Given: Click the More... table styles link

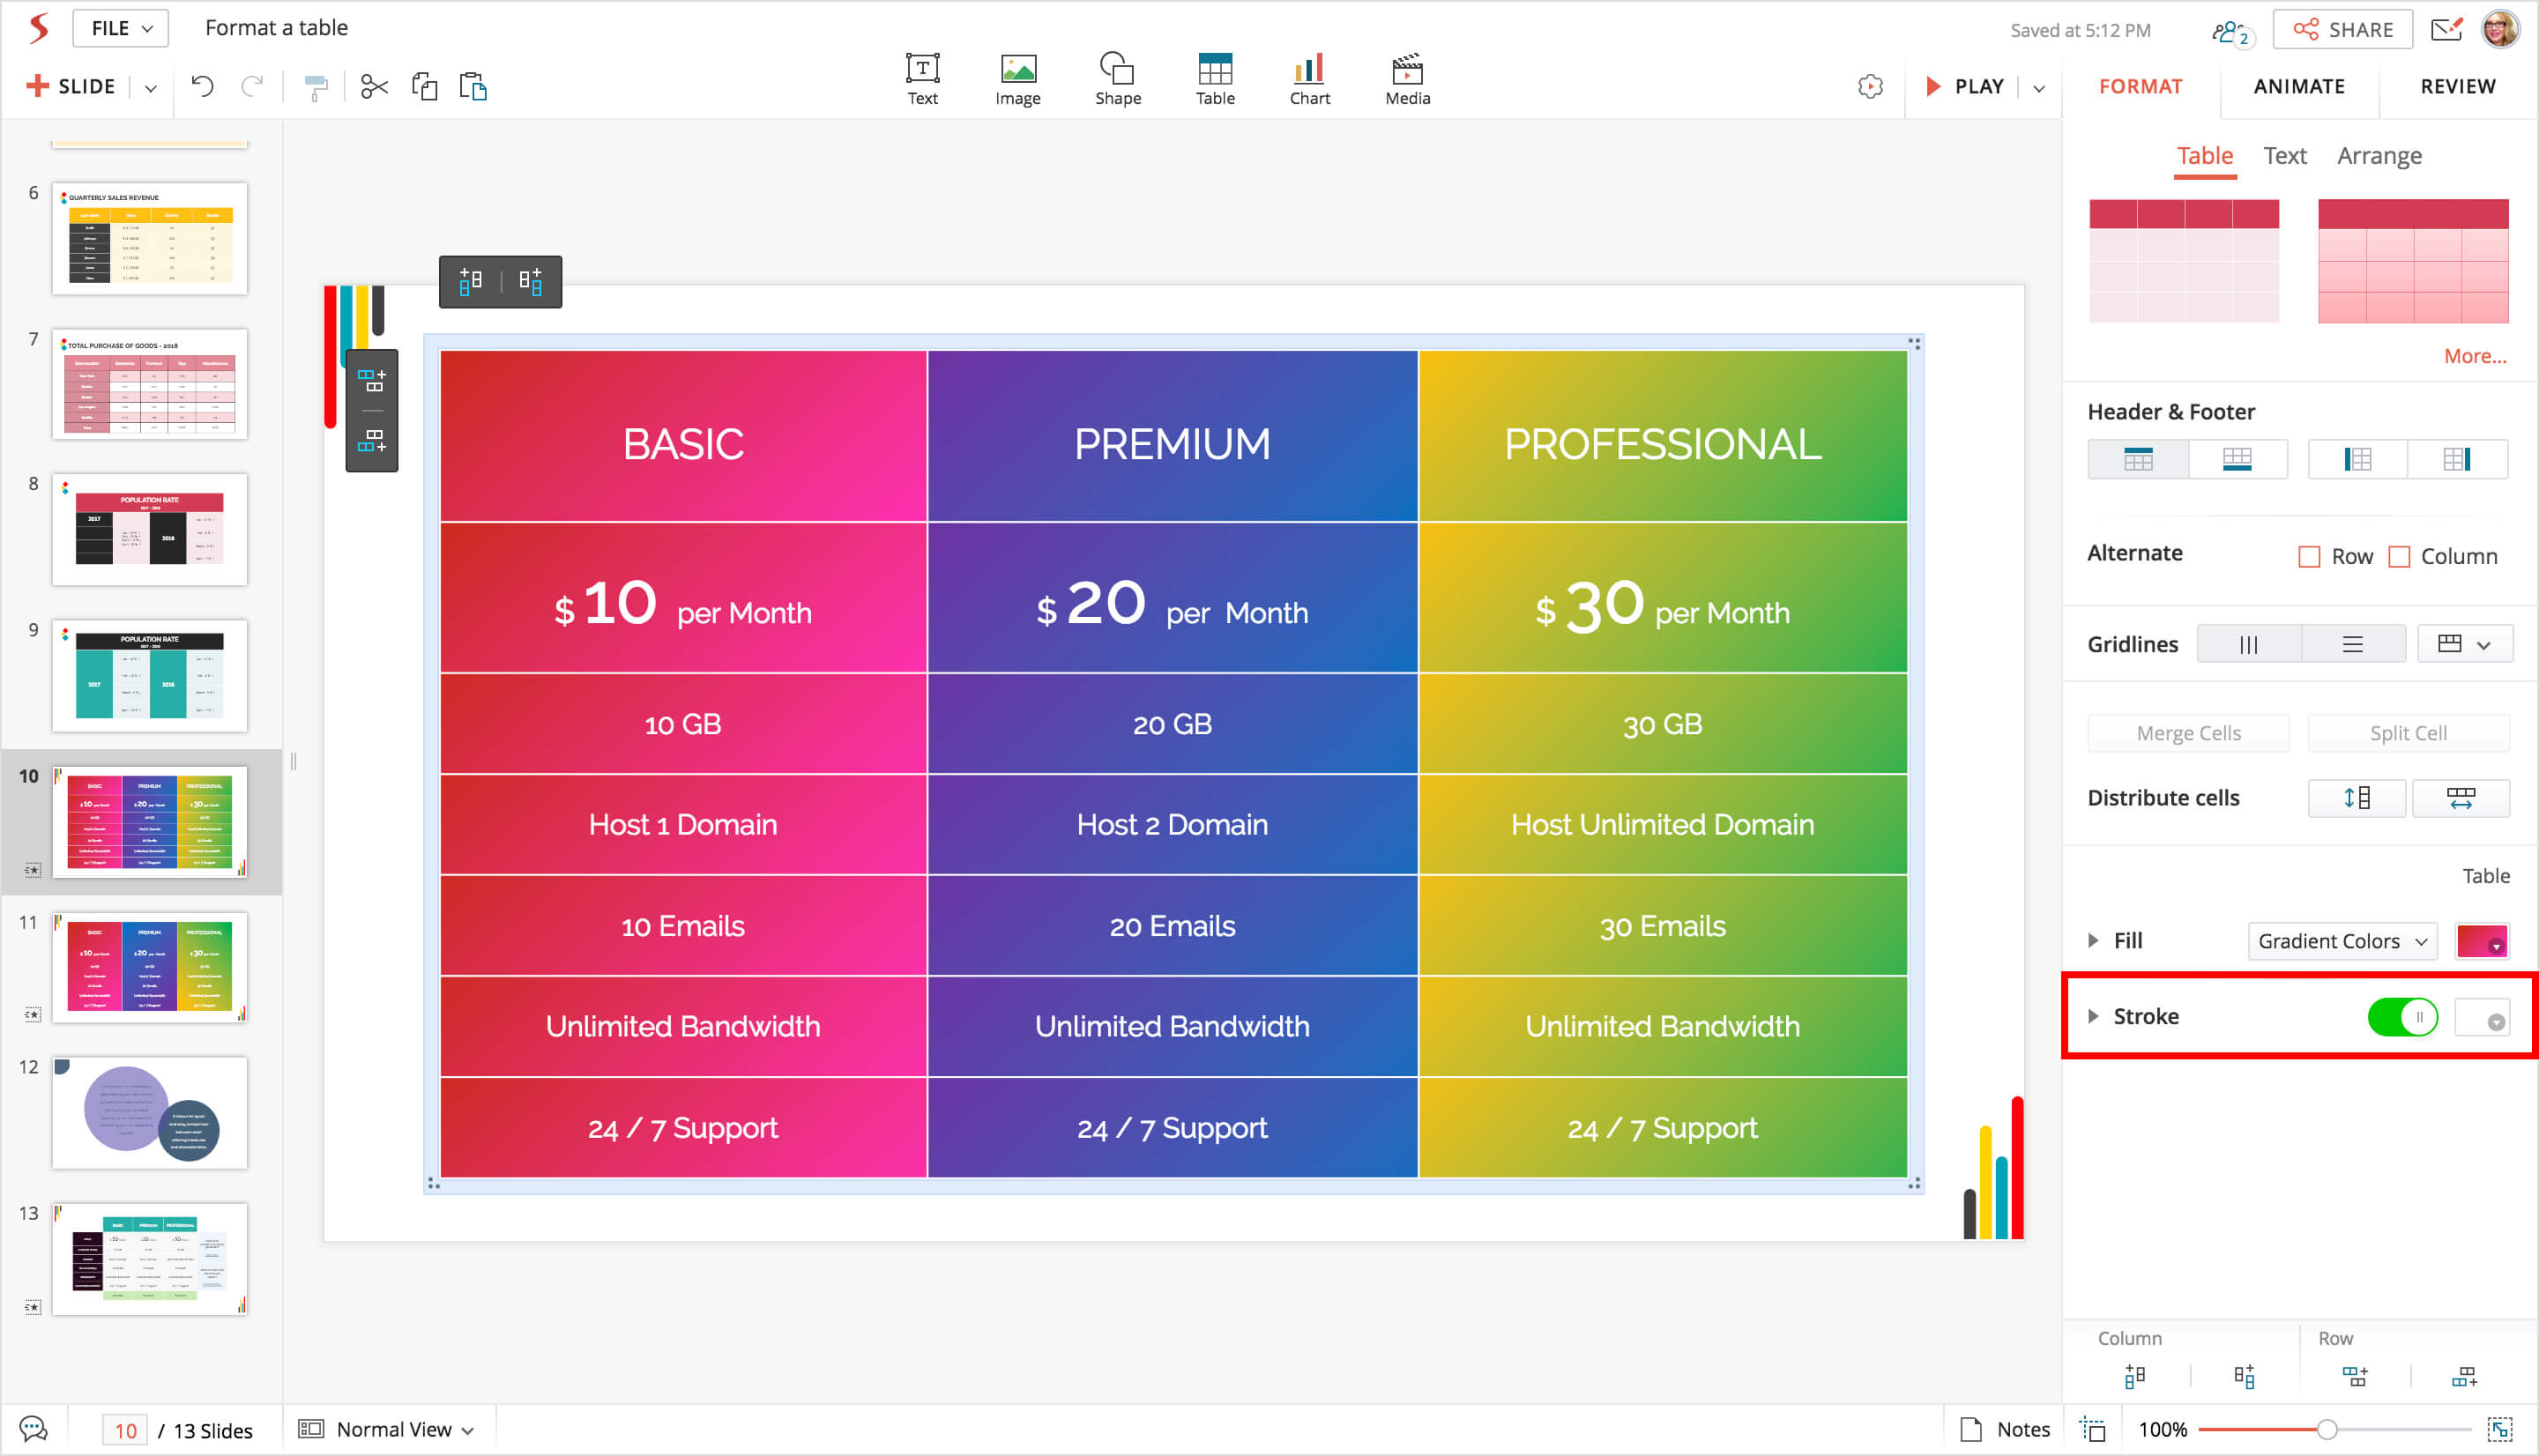Looking at the screenshot, I should [x=2474, y=356].
